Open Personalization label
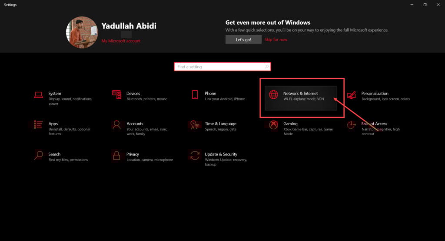Viewport: 445px width, 241px height. pyautogui.click(x=375, y=94)
